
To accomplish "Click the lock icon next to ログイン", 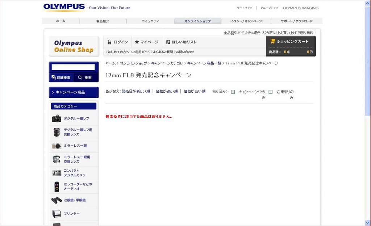I will point(109,42).
